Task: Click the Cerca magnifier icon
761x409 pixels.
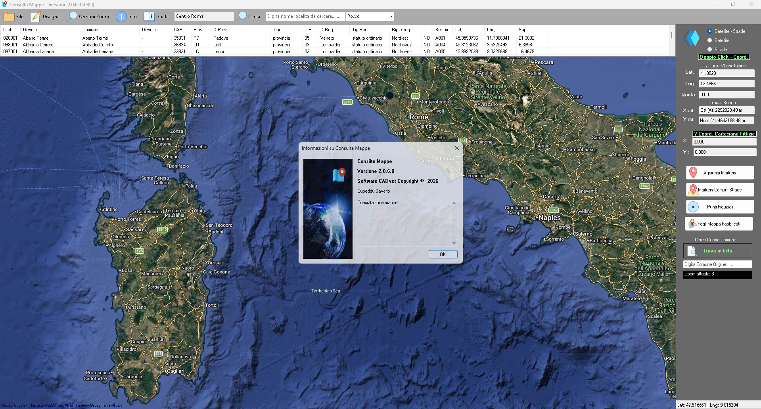Action: (x=242, y=16)
